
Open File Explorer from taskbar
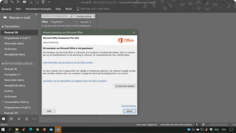17,129
